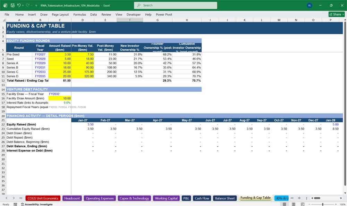347x206 pixels.
Task: Click the ellipsis after the KPIs sheet tab
Action: (292, 198)
